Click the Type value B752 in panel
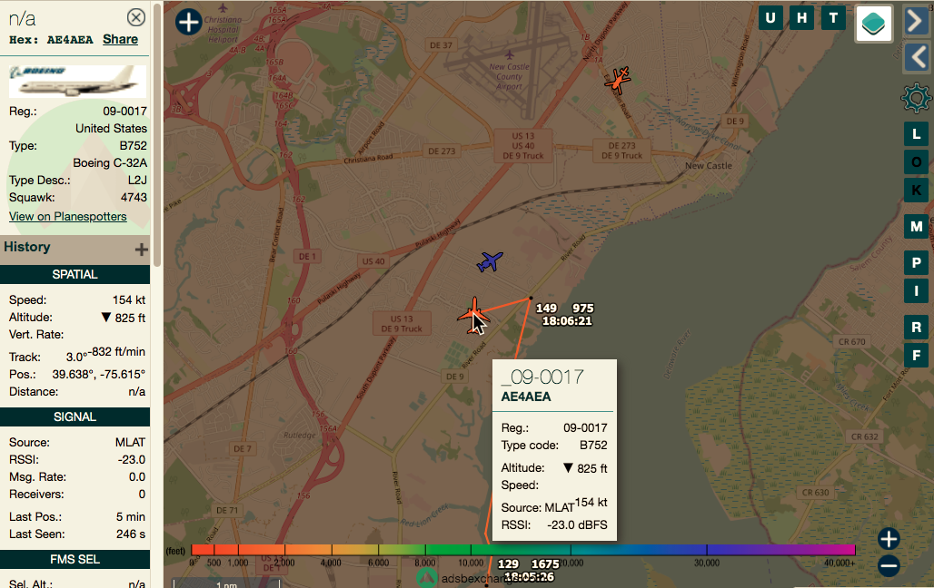This screenshot has width=934, height=588. [134, 146]
